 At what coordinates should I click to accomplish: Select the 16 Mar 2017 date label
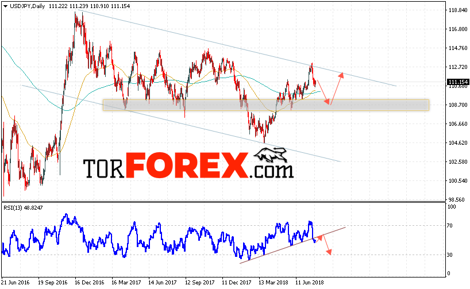click(x=126, y=283)
